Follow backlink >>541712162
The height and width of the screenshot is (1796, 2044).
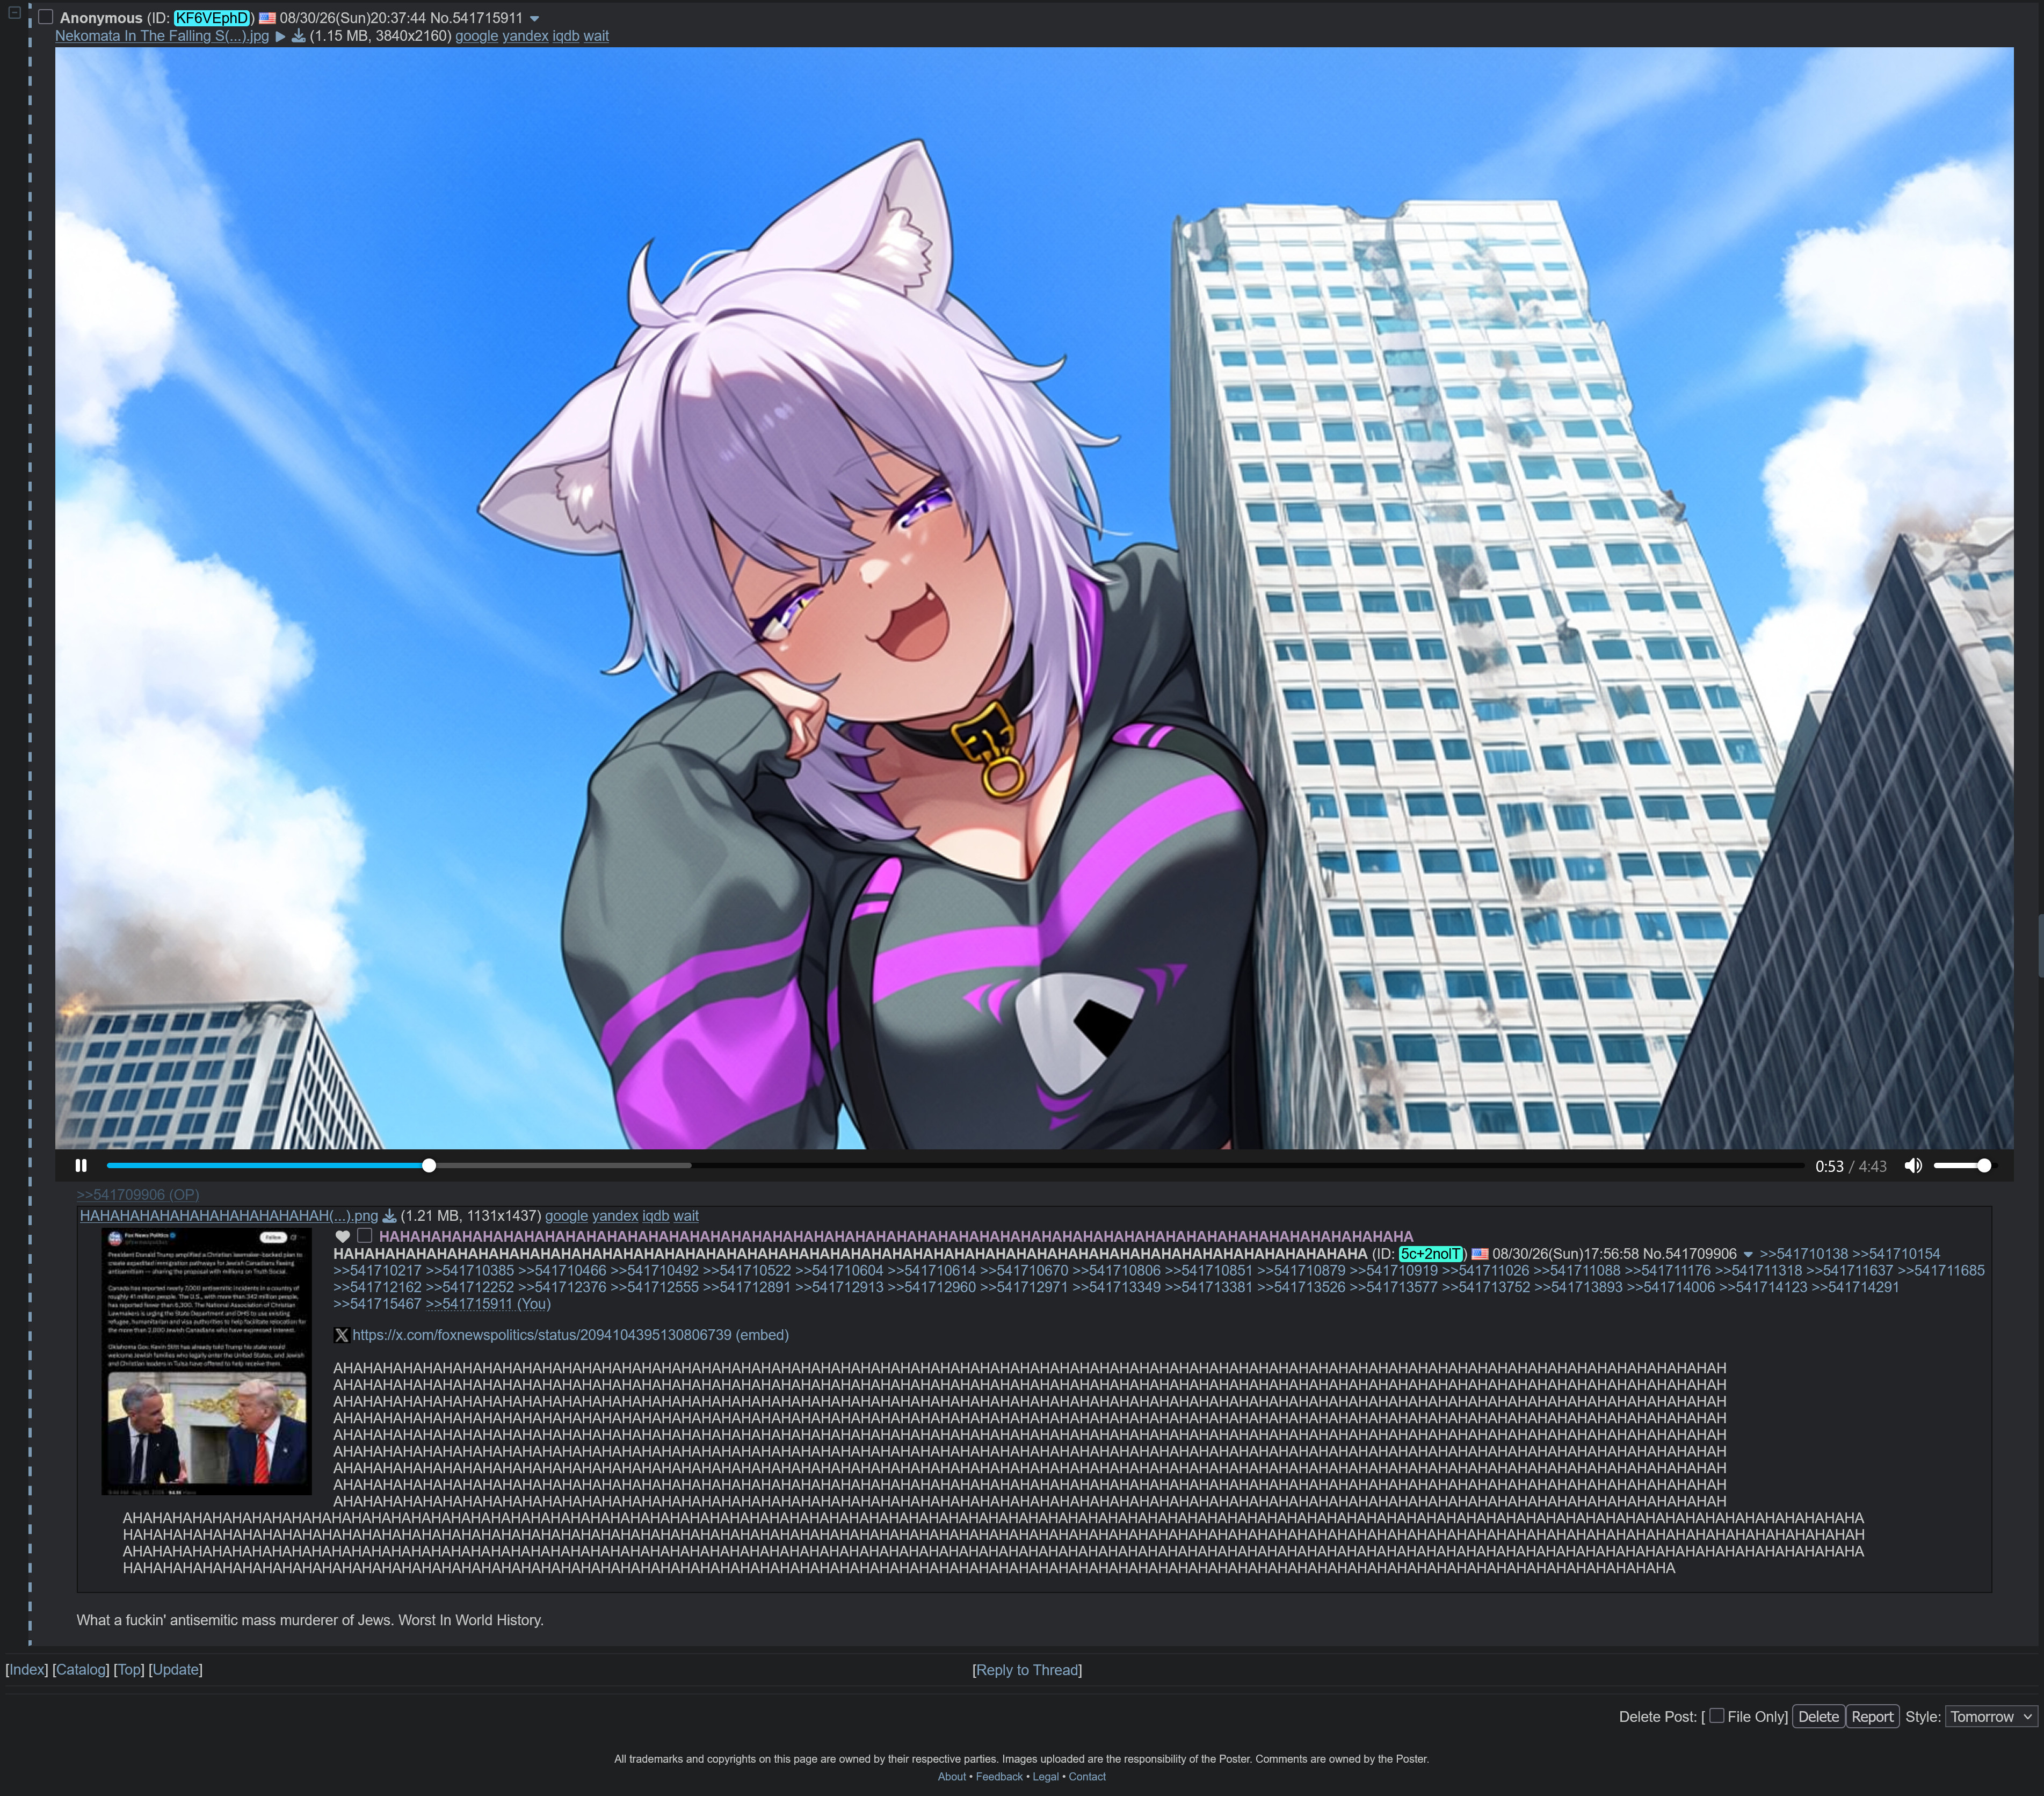click(377, 1288)
